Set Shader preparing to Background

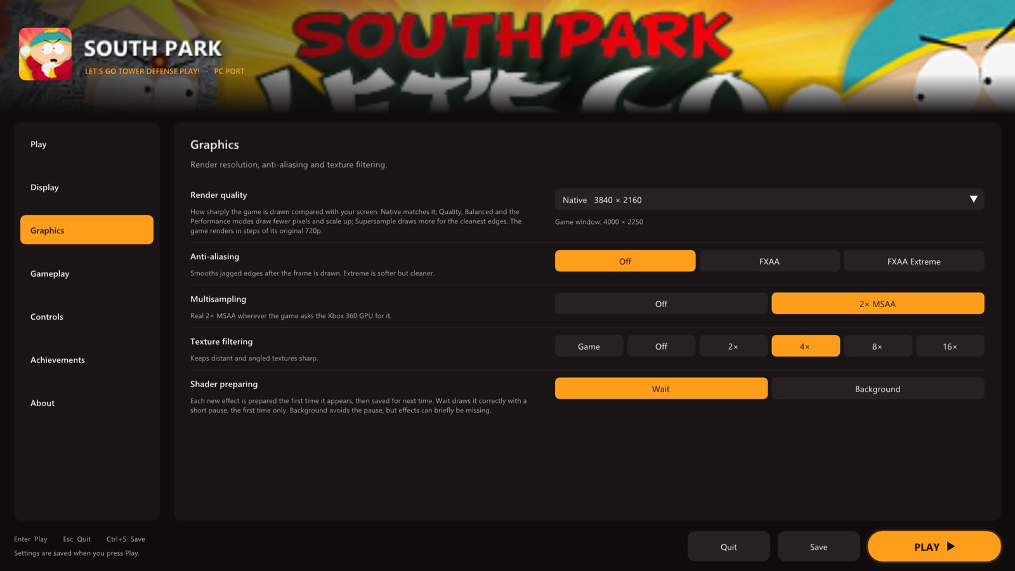coord(878,388)
